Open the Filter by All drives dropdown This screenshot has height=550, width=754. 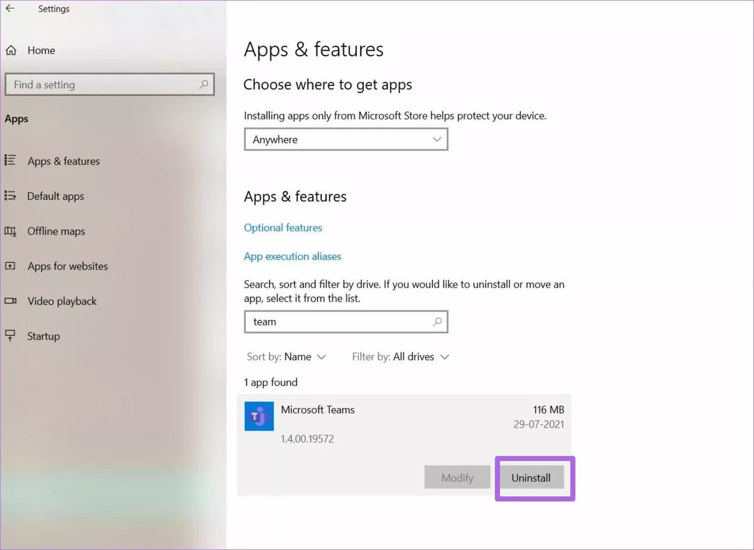coord(401,357)
